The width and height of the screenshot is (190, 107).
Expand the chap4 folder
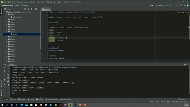pyautogui.click(x=7, y=24)
